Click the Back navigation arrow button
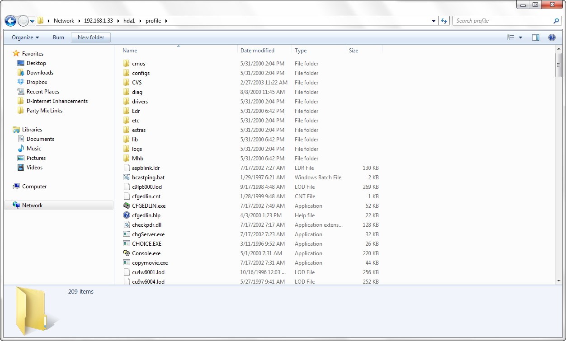Screen dimensions: 566x341 pos(10,21)
